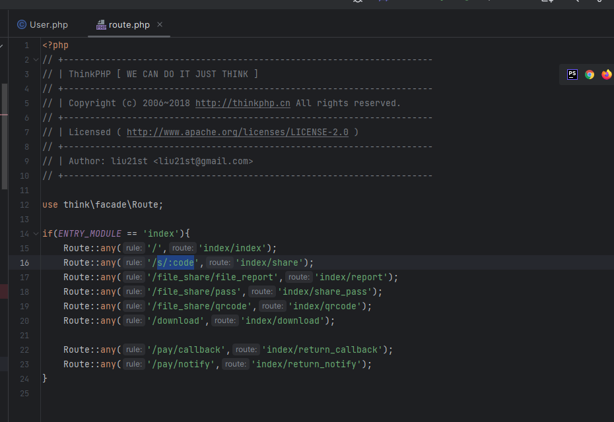Click the '/file_share/pass' rule string

click(194, 291)
